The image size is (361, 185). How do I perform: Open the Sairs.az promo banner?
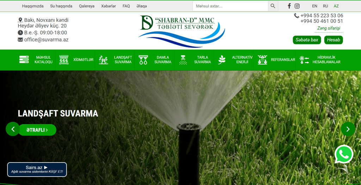[x=37, y=170]
